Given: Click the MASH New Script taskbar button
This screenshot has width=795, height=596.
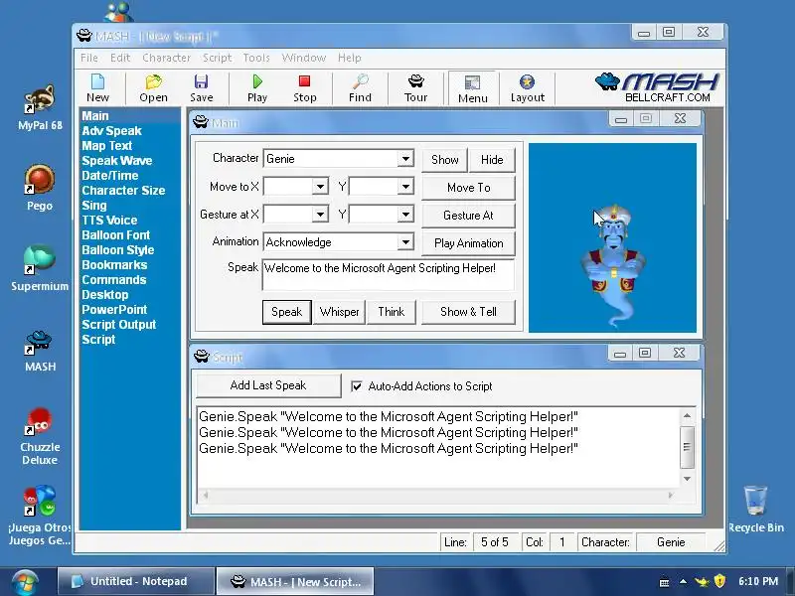Looking at the screenshot, I should (x=295, y=581).
